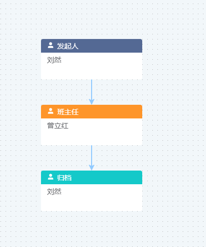
Task: Click the blue 发起人 header bar
Action: (92, 46)
